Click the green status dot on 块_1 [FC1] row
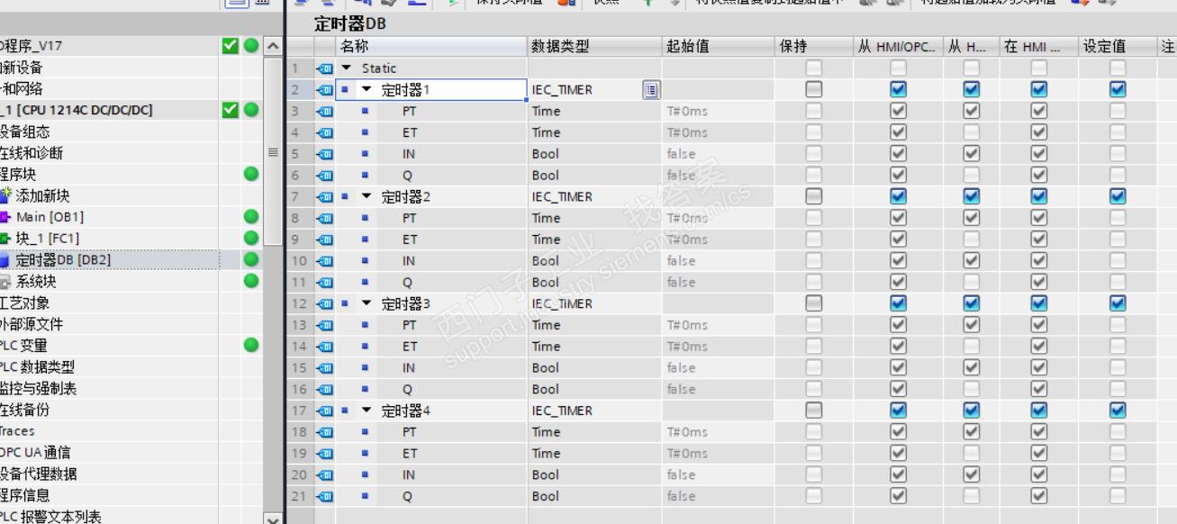 click(251, 239)
